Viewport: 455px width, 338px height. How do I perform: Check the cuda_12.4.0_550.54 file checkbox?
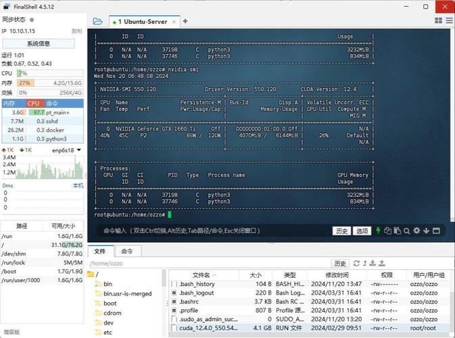pyautogui.click(x=174, y=328)
